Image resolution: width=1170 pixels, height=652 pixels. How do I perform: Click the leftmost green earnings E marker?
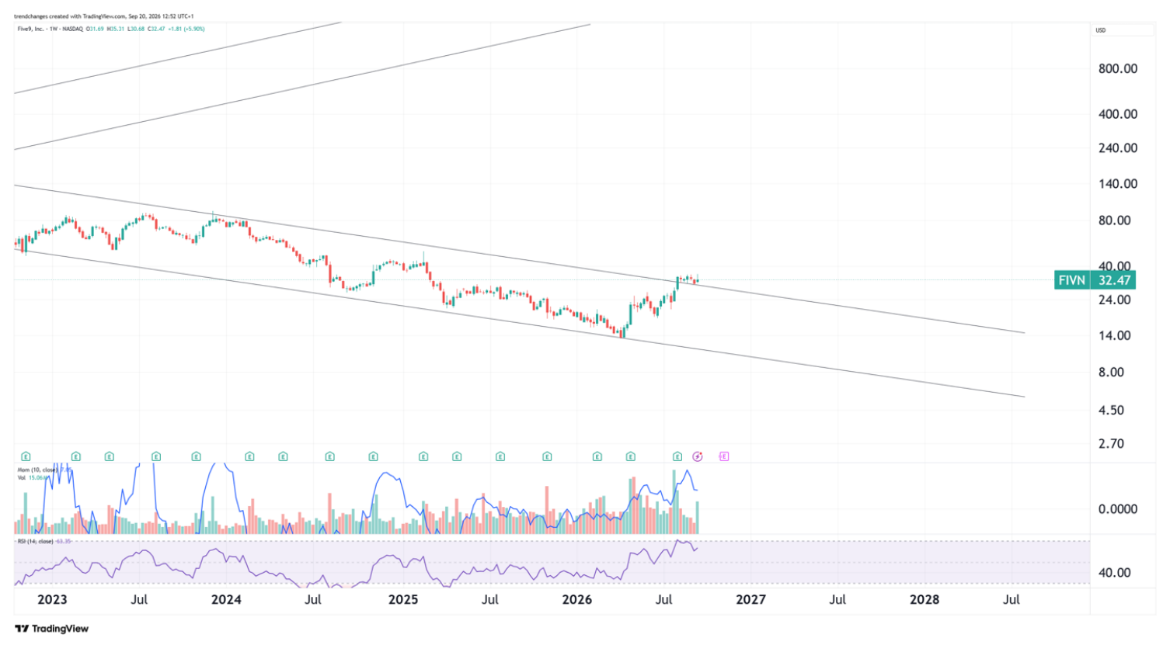tap(26, 456)
